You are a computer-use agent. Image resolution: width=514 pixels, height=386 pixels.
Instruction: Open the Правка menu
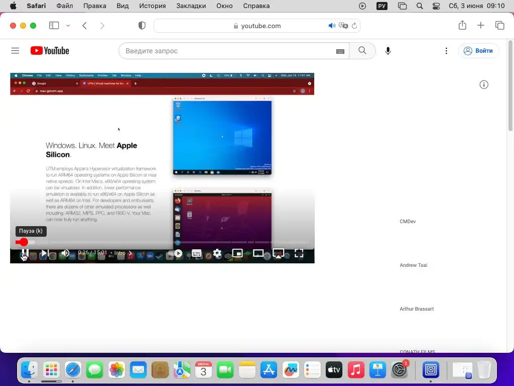click(x=95, y=6)
